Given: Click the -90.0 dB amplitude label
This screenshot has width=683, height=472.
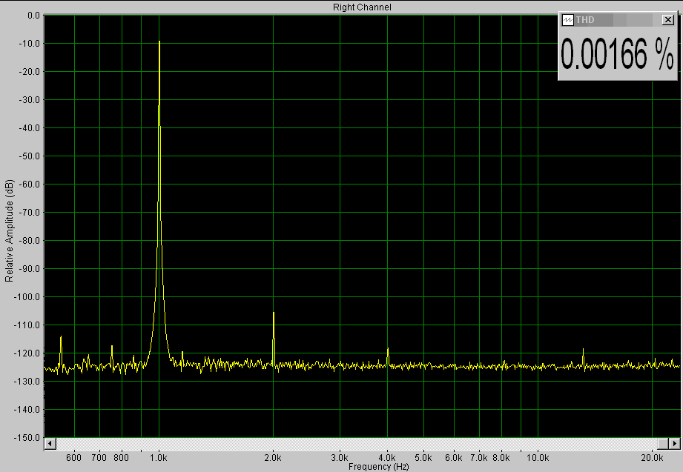Looking at the screenshot, I should (29, 269).
